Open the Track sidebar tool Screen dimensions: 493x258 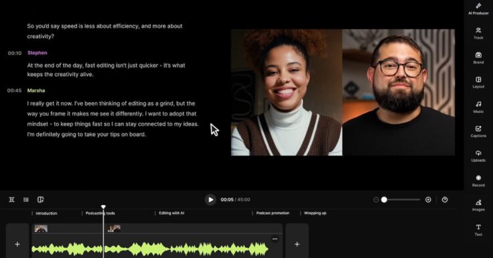[478, 33]
